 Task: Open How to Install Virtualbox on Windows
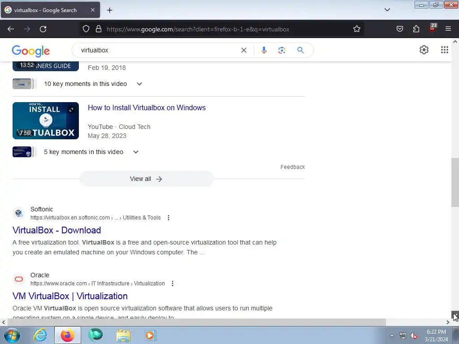pyautogui.click(x=147, y=107)
